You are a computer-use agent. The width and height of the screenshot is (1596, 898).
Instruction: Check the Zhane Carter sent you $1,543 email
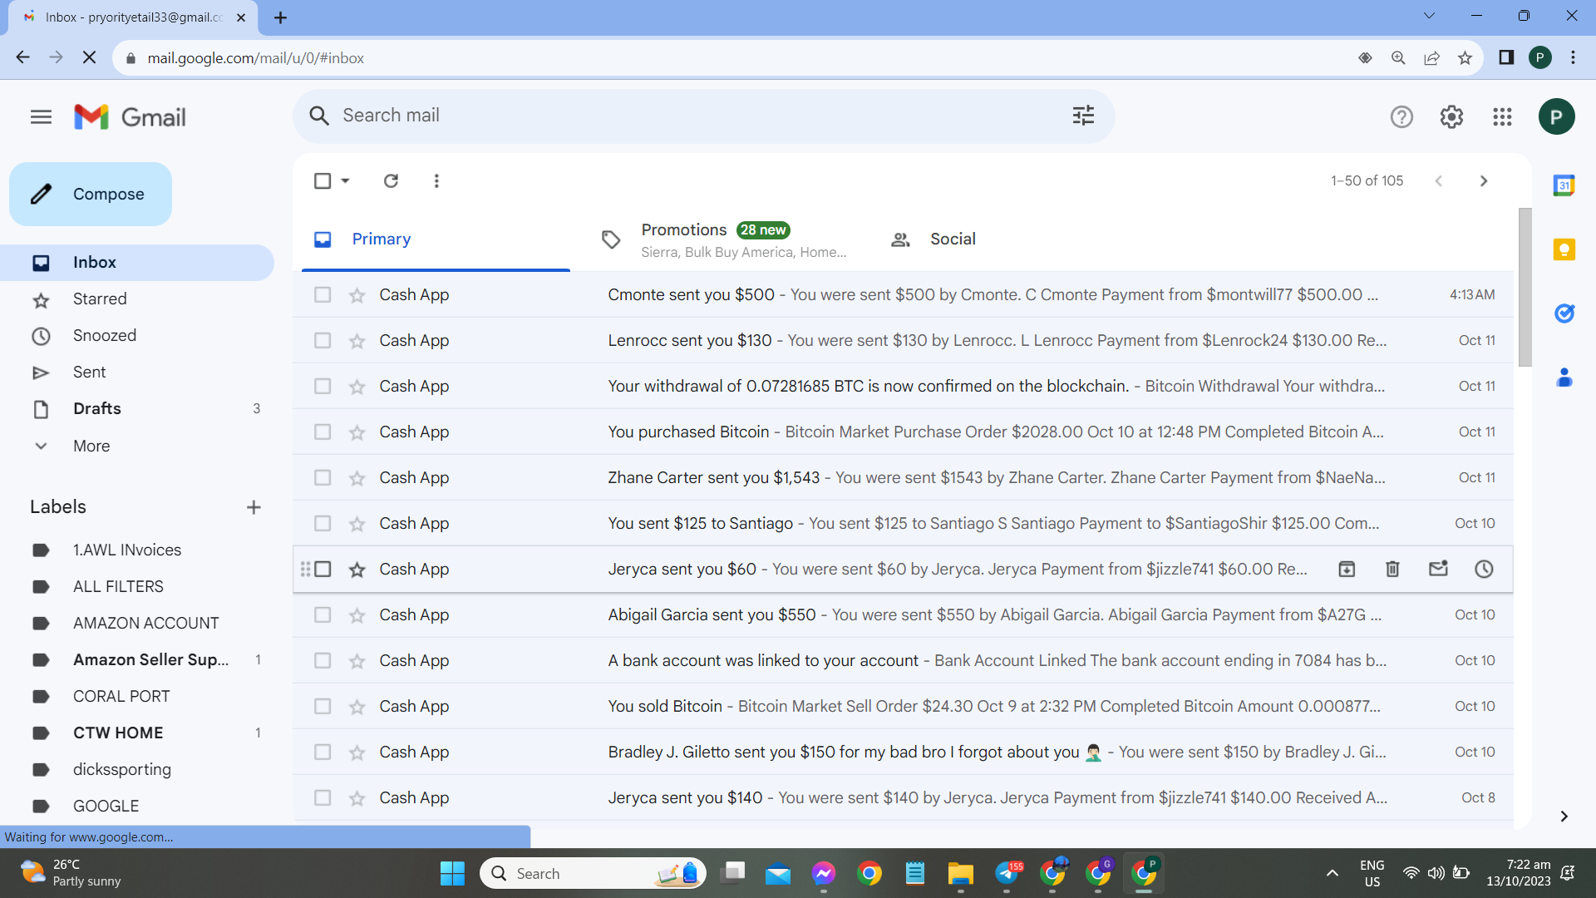tap(323, 478)
